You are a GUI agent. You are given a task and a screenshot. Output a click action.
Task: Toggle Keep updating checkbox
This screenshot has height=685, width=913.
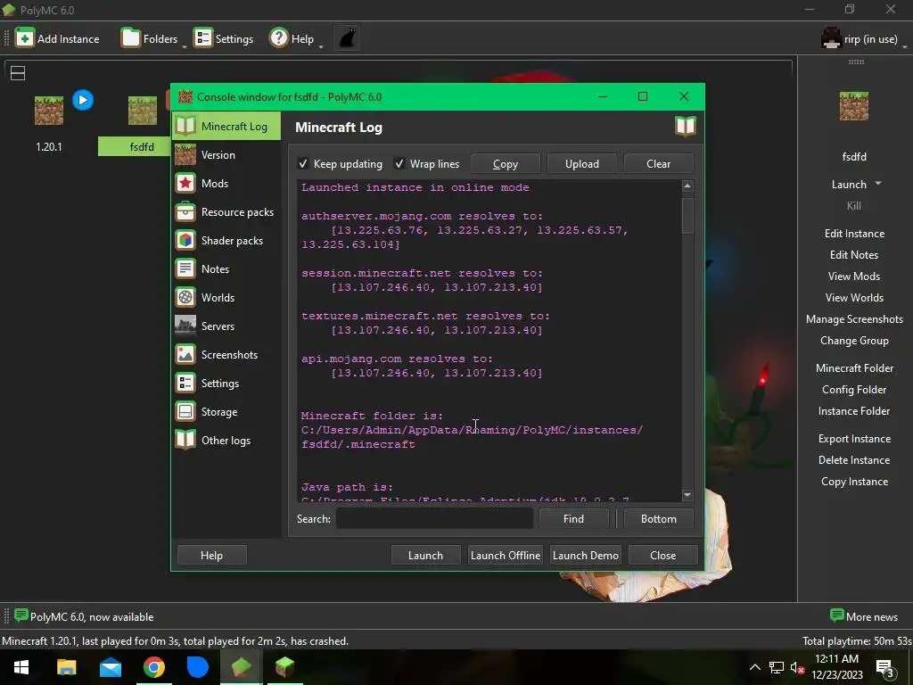coord(303,164)
